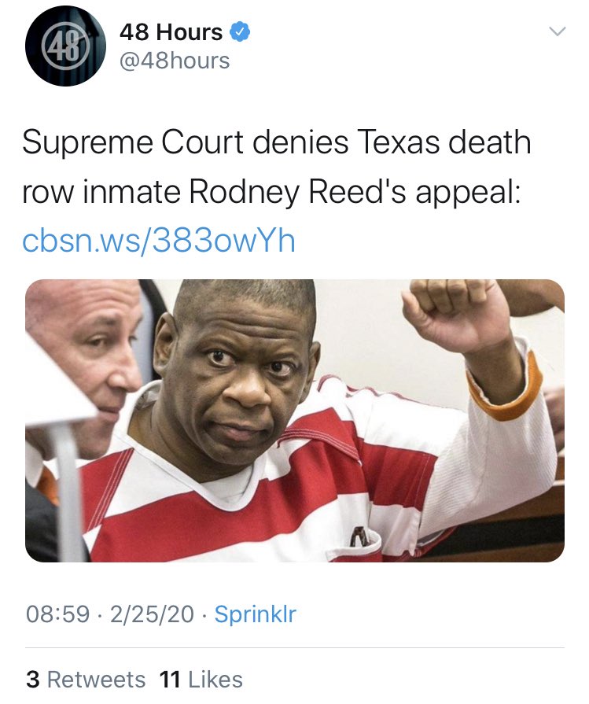
Task: Expand the tweet options chevron
Action: (557, 31)
